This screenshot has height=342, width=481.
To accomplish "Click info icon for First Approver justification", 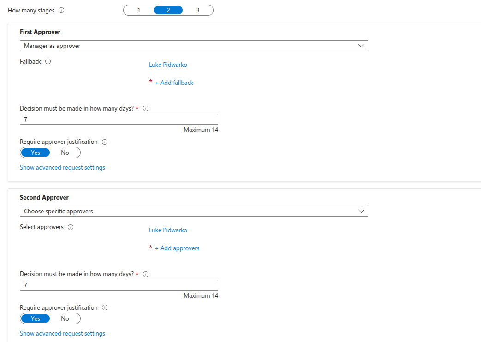I will coord(104,142).
